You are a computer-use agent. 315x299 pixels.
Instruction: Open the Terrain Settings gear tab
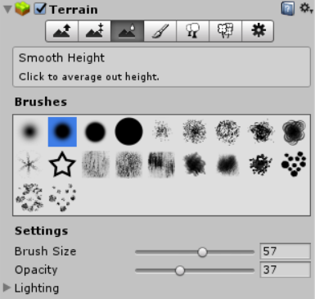258,30
